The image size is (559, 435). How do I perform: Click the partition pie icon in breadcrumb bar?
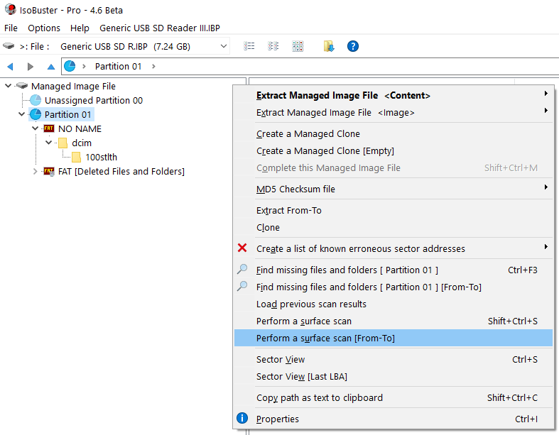coord(70,66)
